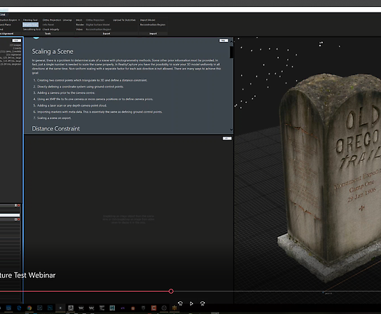Choose the Smoothing Tool

32,29
